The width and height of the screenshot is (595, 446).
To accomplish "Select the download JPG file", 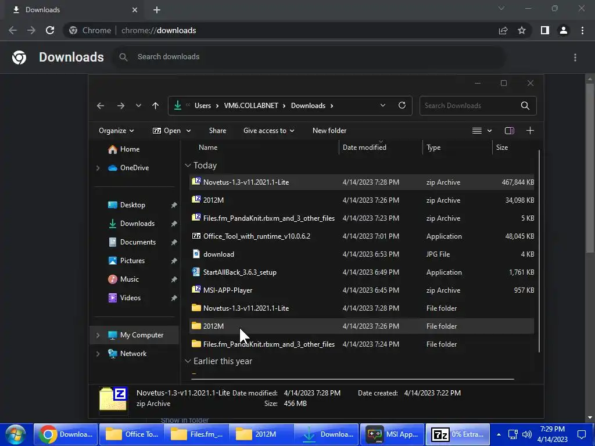I will pyautogui.click(x=361, y=254).
